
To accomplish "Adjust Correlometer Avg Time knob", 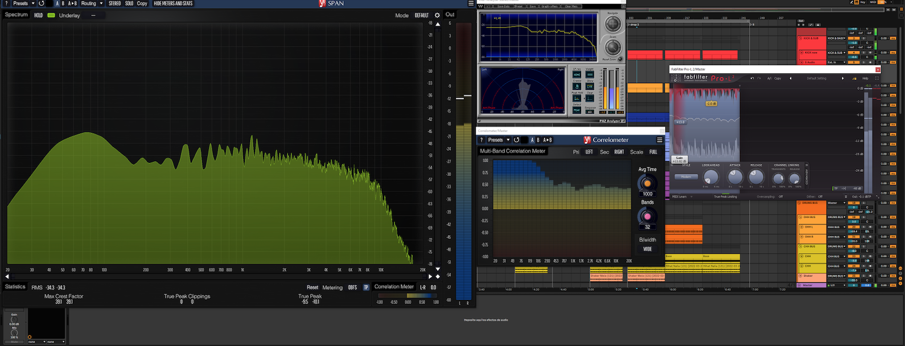I will pyautogui.click(x=647, y=183).
